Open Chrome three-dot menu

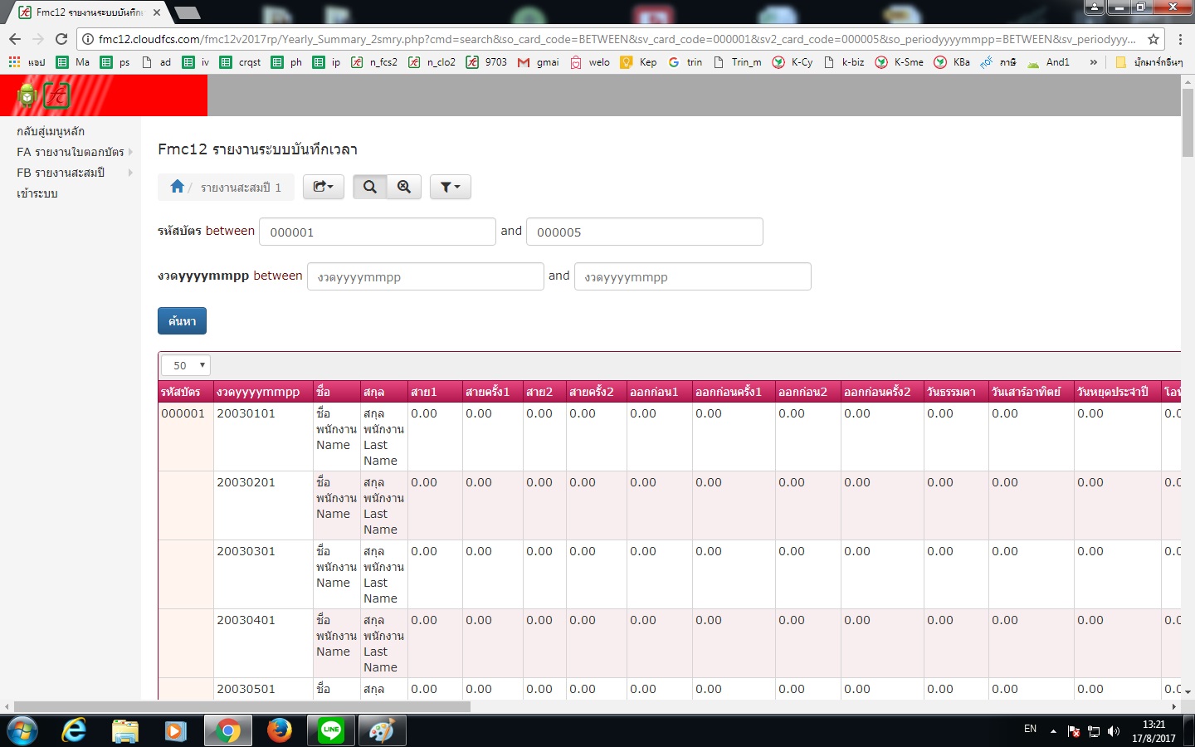pos(1180,39)
